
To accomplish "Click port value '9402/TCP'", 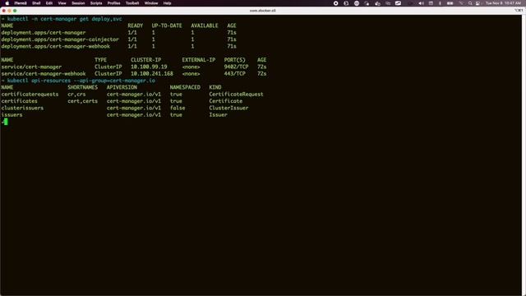I will (x=236, y=67).
